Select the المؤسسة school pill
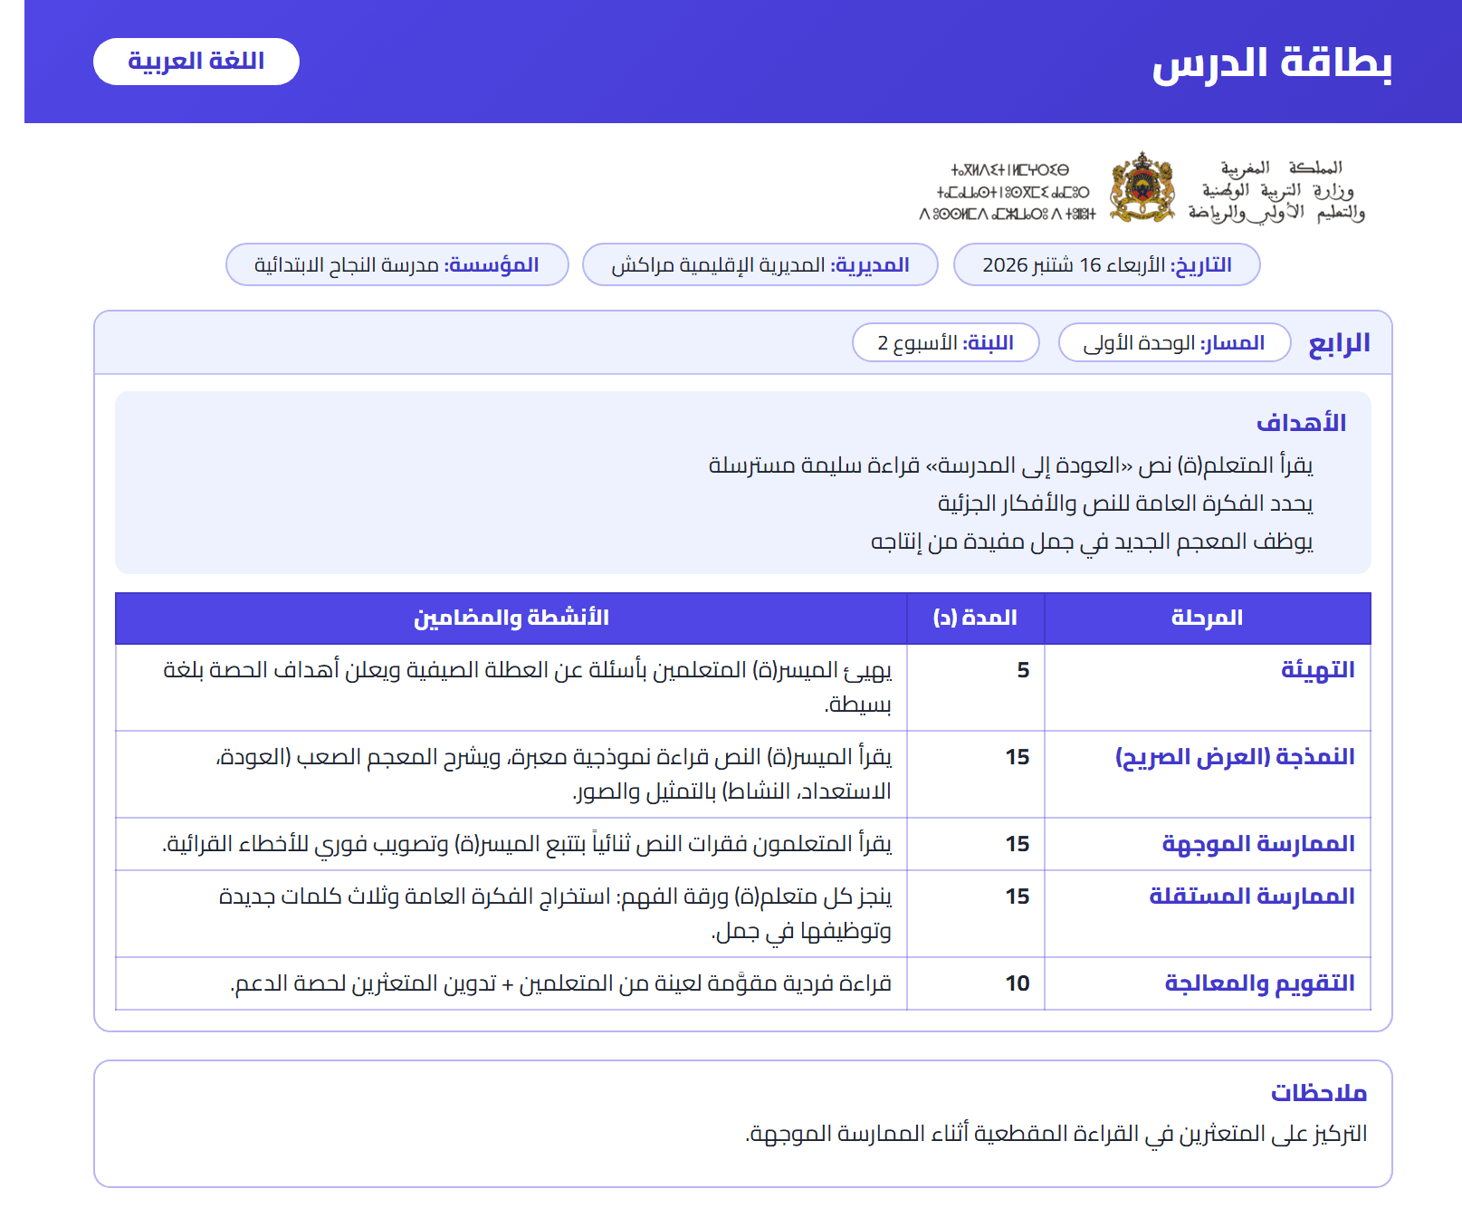 pyautogui.click(x=397, y=264)
